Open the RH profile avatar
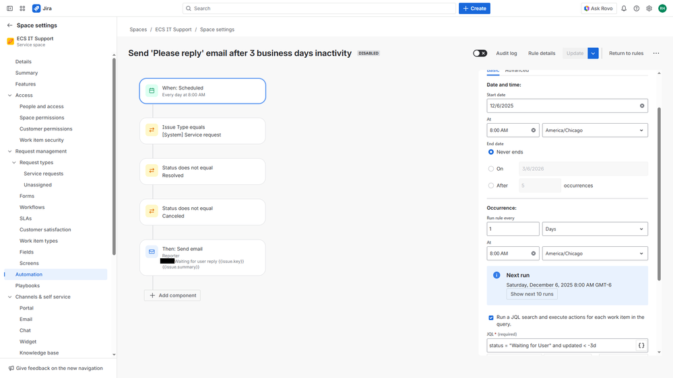 pos(662,8)
